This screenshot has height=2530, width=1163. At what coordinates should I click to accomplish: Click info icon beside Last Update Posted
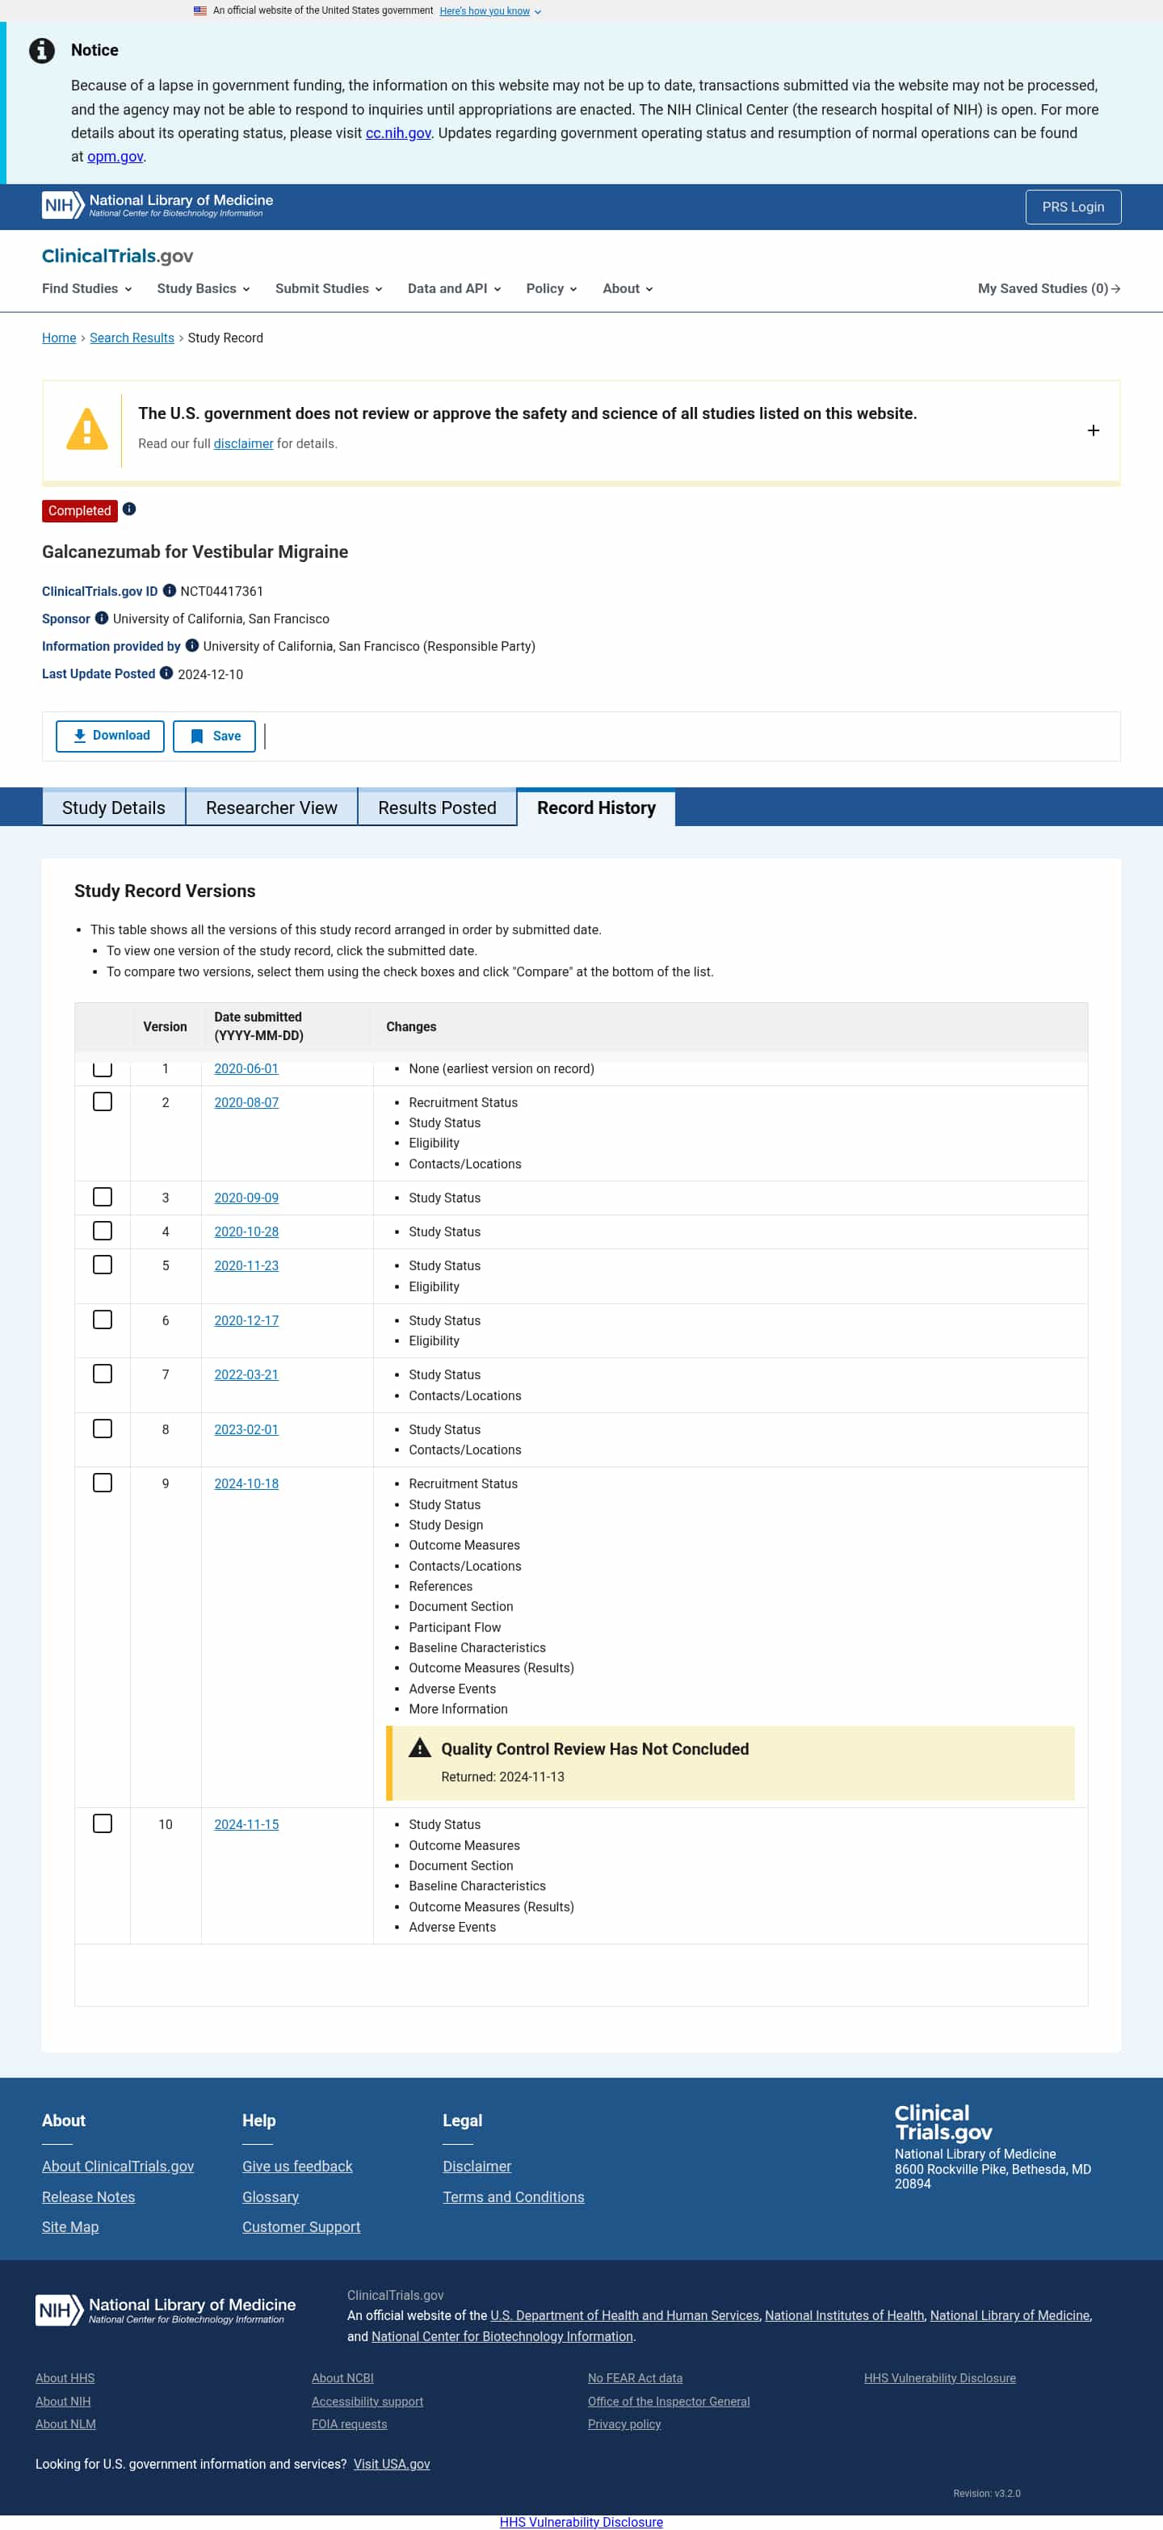pos(166,673)
